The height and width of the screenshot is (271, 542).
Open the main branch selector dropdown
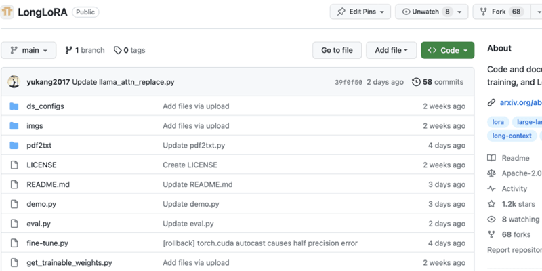point(28,50)
